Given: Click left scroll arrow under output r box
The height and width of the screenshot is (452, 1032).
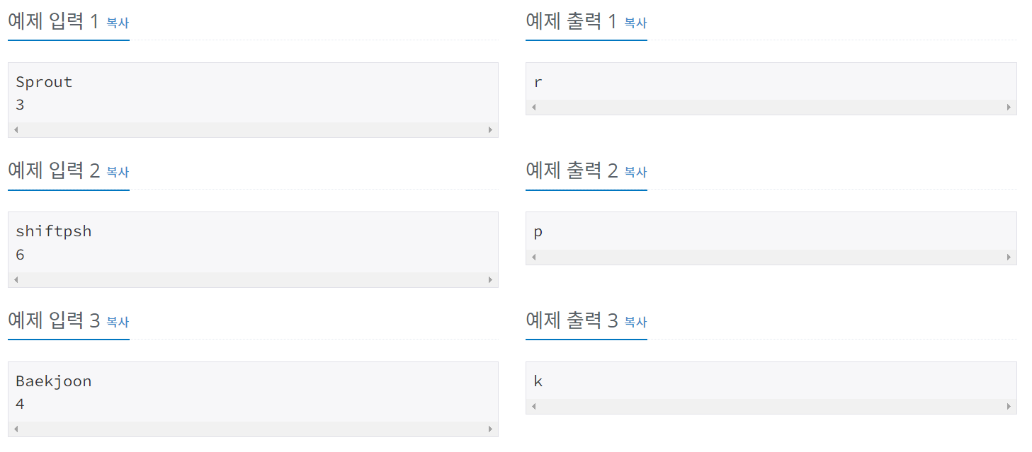Looking at the screenshot, I should click(x=532, y=107).
